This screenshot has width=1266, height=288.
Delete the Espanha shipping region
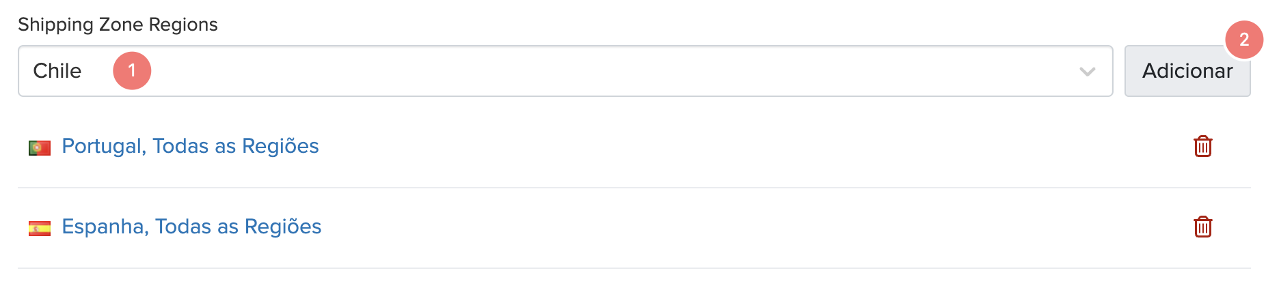[x=1202, y=227]
